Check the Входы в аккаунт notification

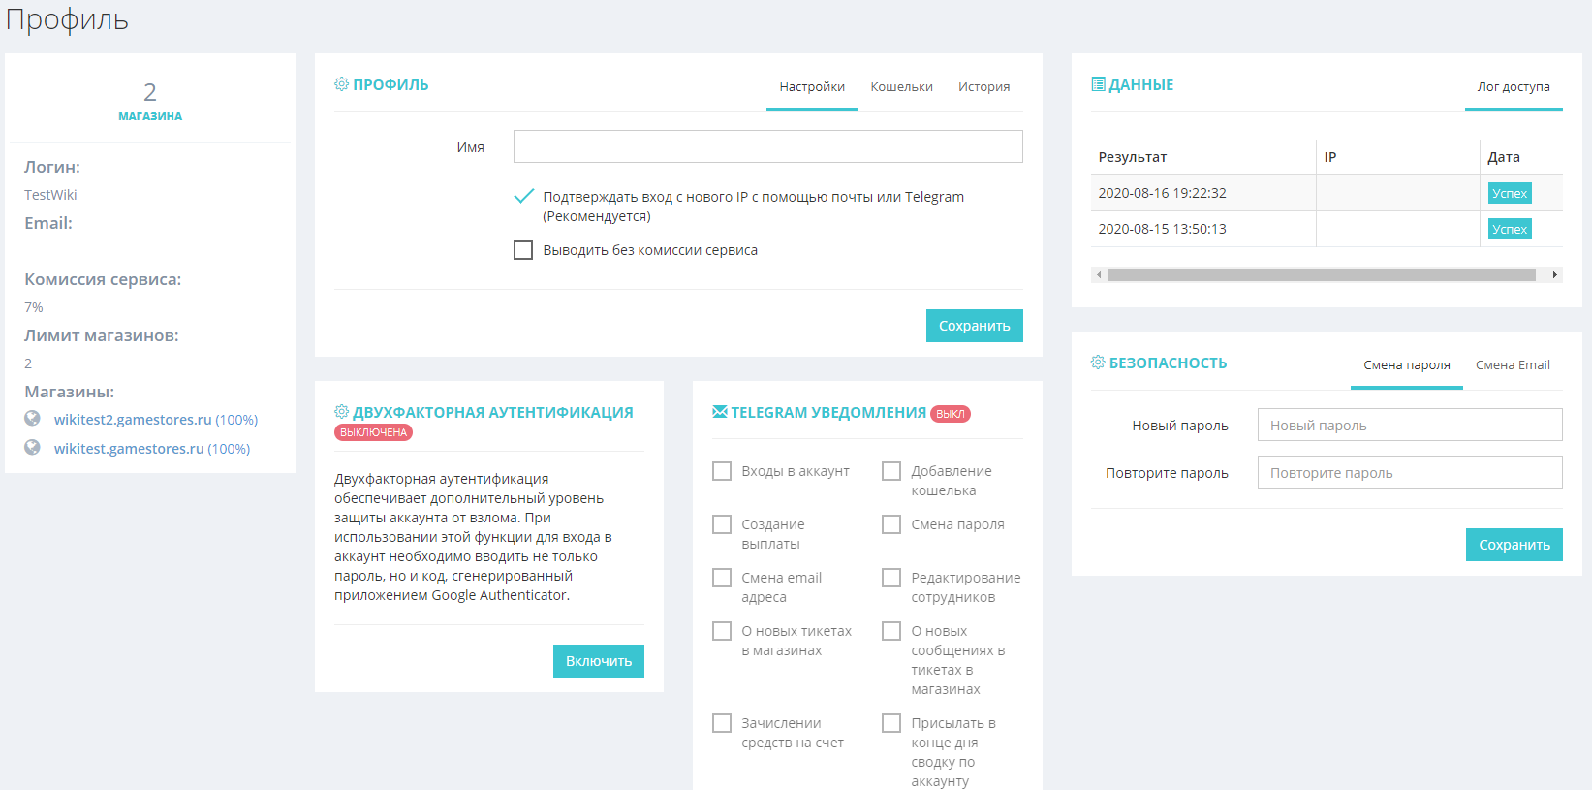point(722,471)
